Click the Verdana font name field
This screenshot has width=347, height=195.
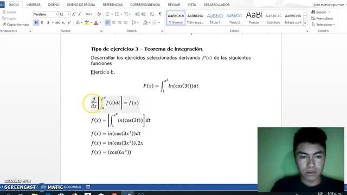pyautogui.click(x=44, y=14)
